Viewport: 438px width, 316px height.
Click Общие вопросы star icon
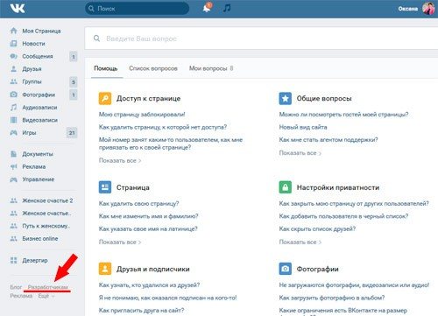tap(285, 98)
